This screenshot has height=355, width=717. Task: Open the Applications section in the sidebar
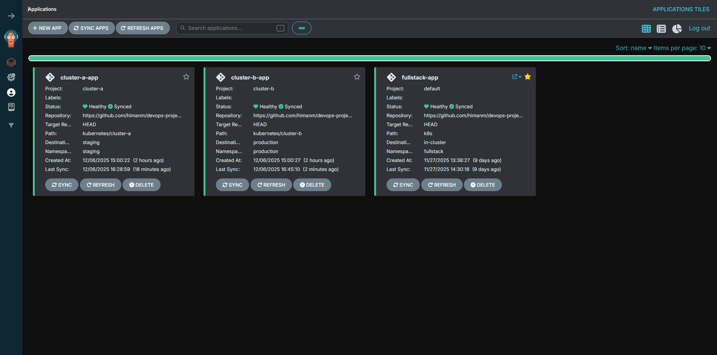tap(11, 62)
